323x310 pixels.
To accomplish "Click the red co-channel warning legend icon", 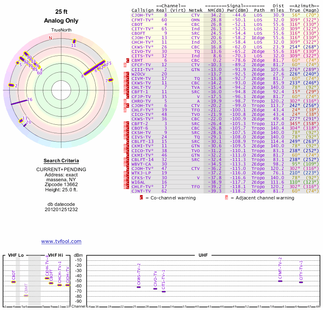I will tap(141, 198).
